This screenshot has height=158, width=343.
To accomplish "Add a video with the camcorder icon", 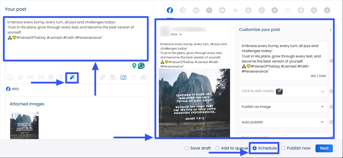I will pos(113,77).
